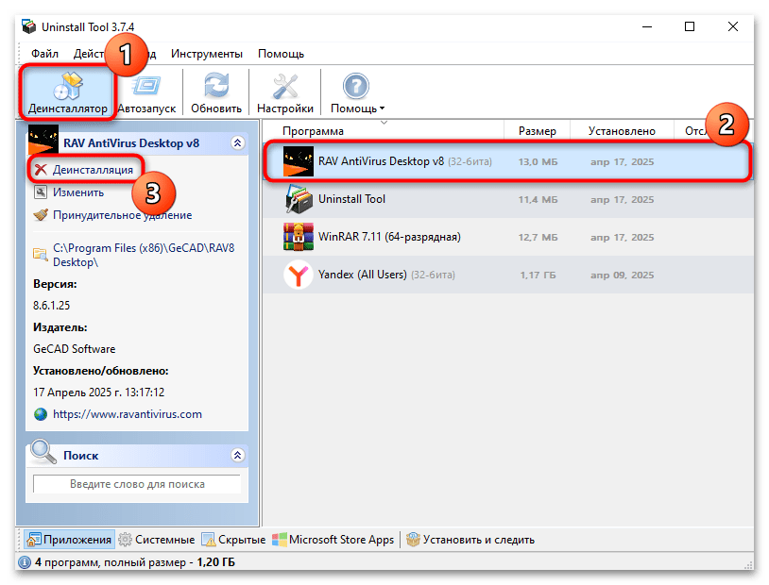Click the search field Введите слово для поиска
This screenshot has width=769, height=585.
(x=137, y=484)
